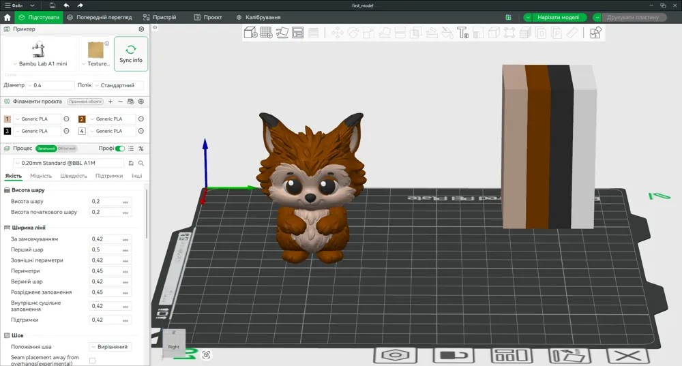The width and height of the screenshot is (682, 366).
Task: Click the Висота шару 0,2 input field
Action: click(110, 201)
